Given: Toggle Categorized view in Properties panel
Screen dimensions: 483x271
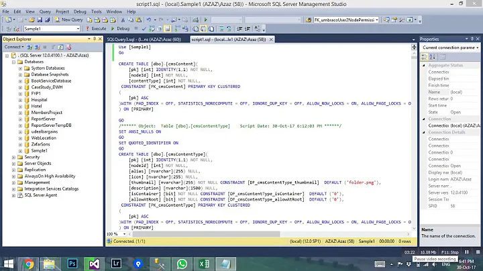Looking at the screenshot, I should 424,57.
